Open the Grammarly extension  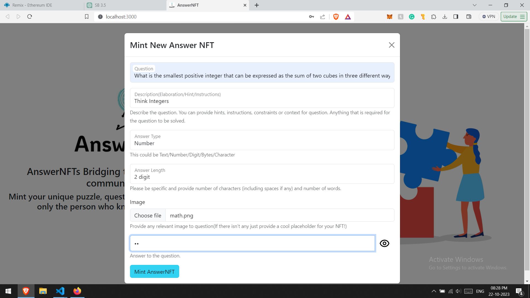[412, 17]
